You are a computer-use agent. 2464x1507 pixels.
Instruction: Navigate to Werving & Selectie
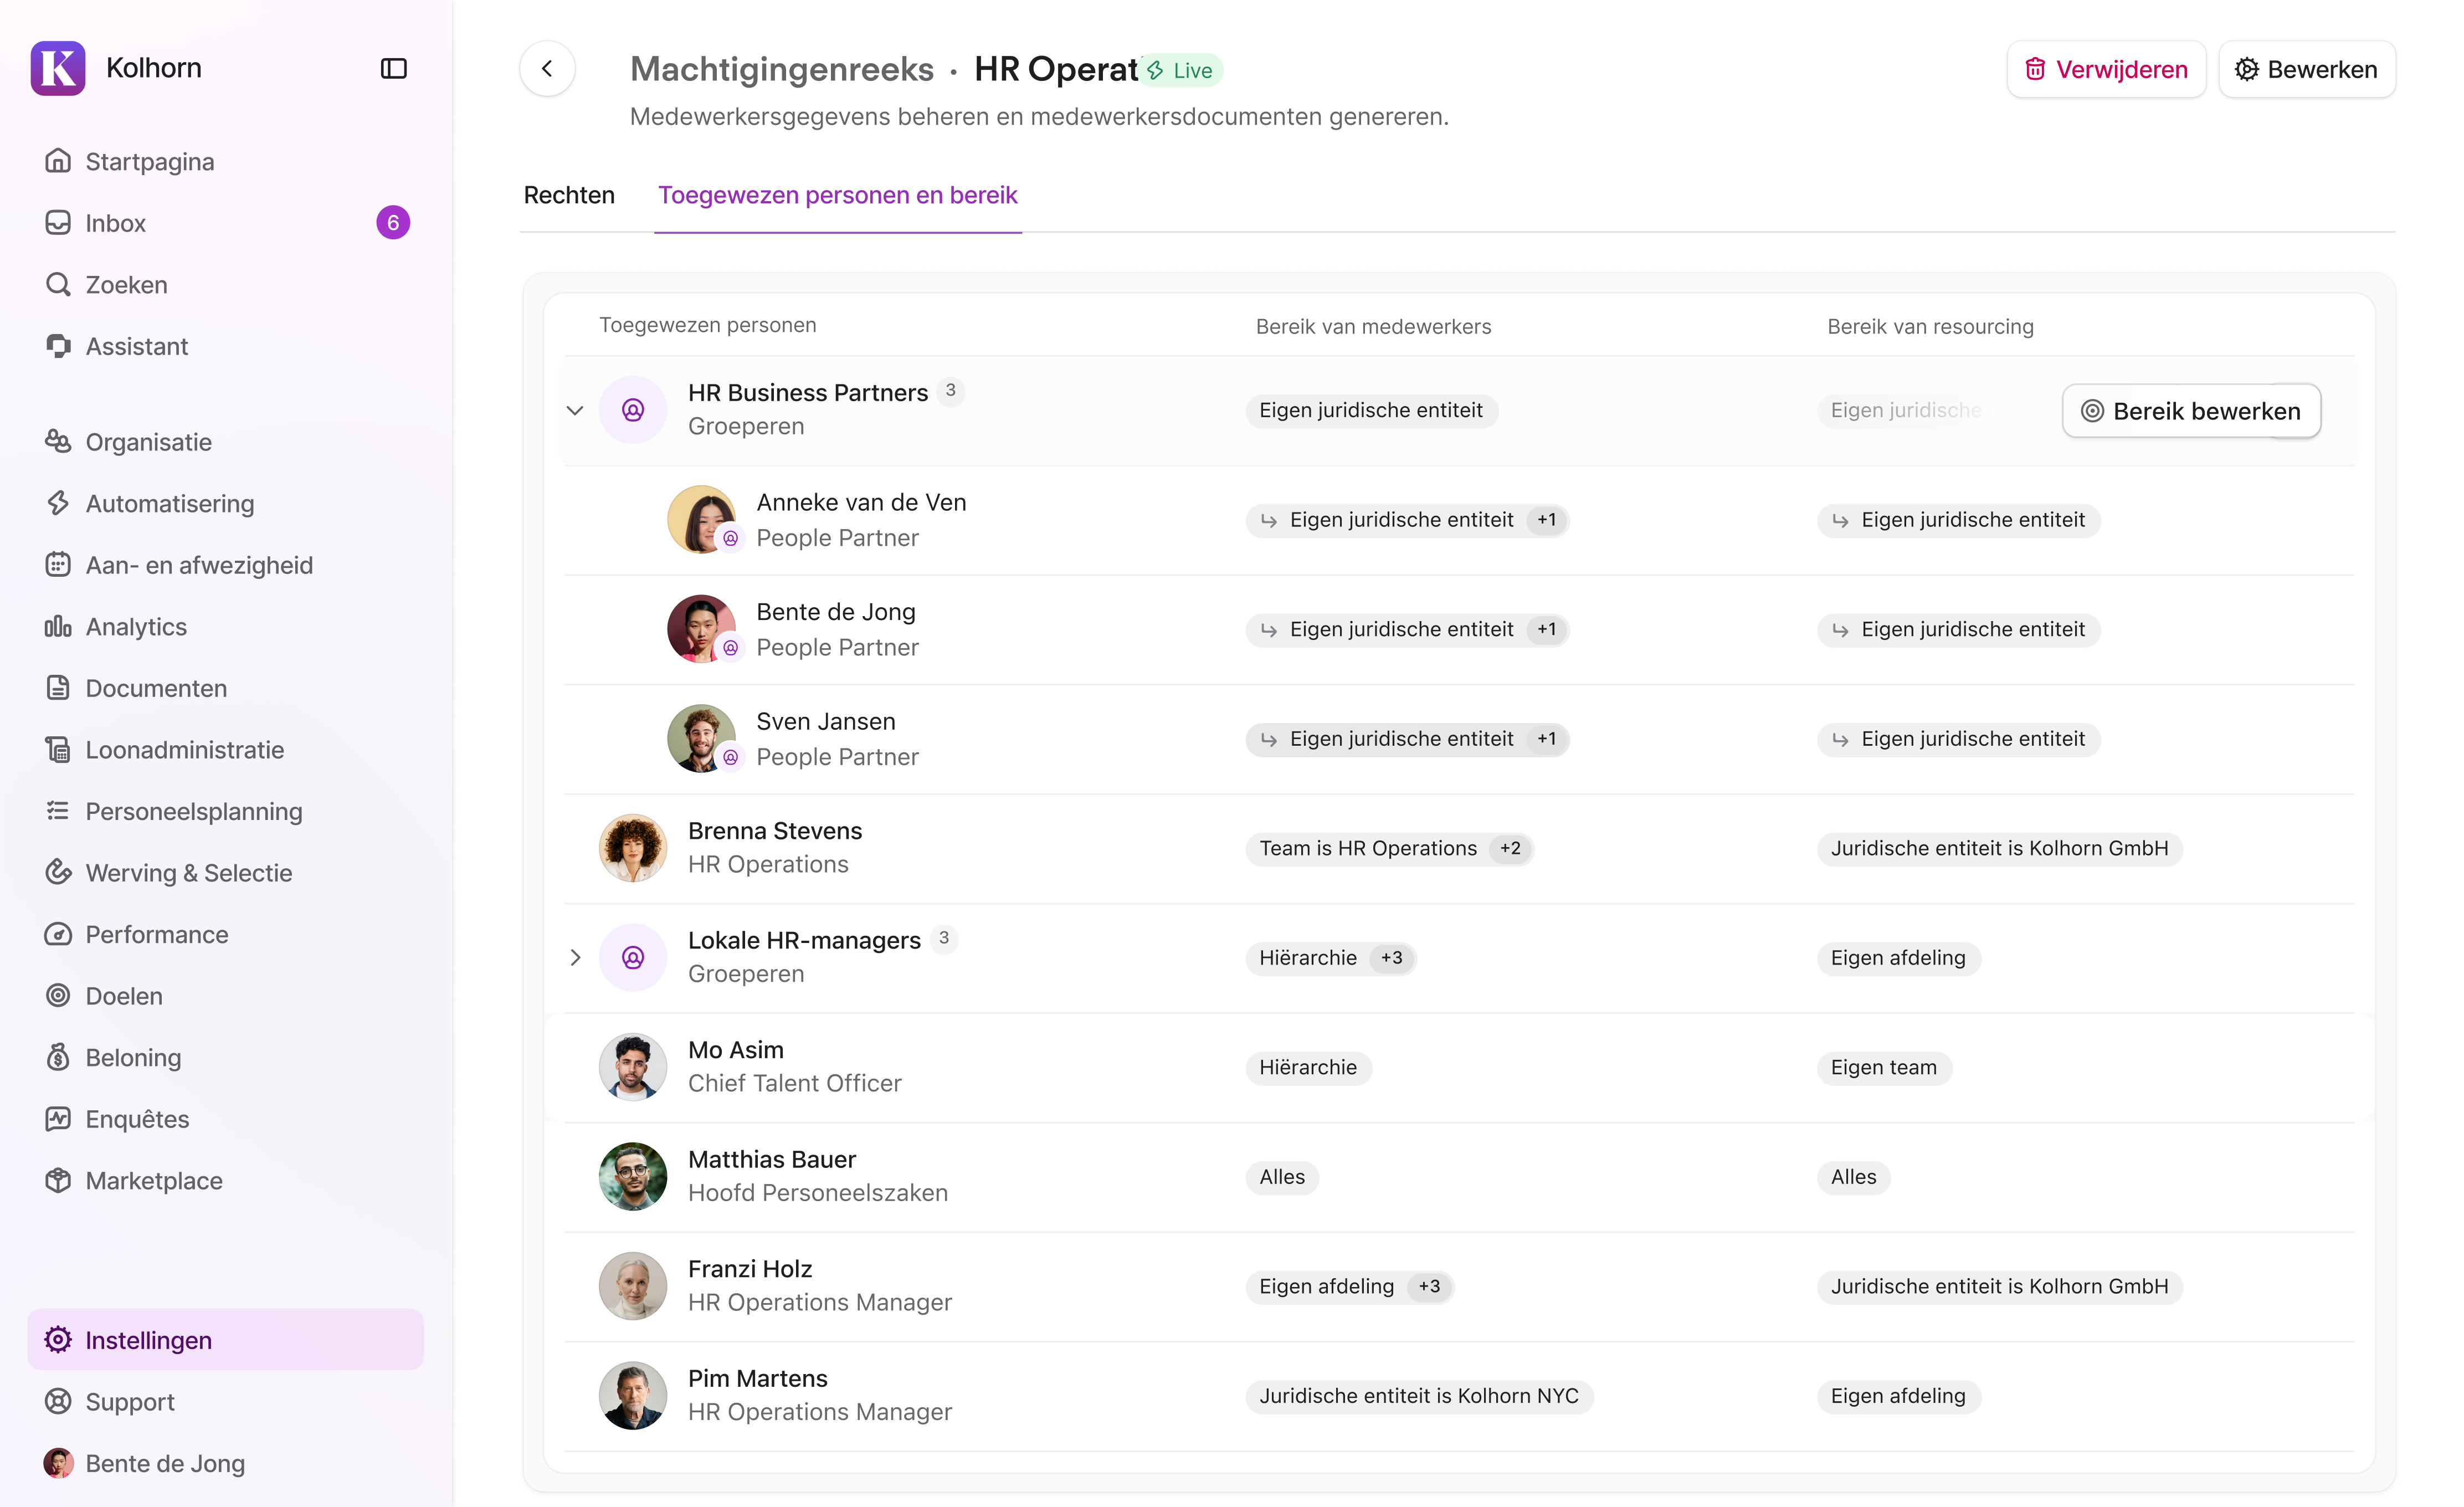[x=188, y=872]
